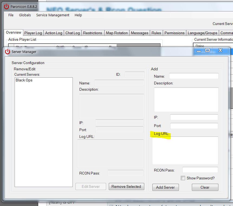Select Black Ops in Current Servers list
The height and width of the screenshot is (206, 233).
pos(24,80)
